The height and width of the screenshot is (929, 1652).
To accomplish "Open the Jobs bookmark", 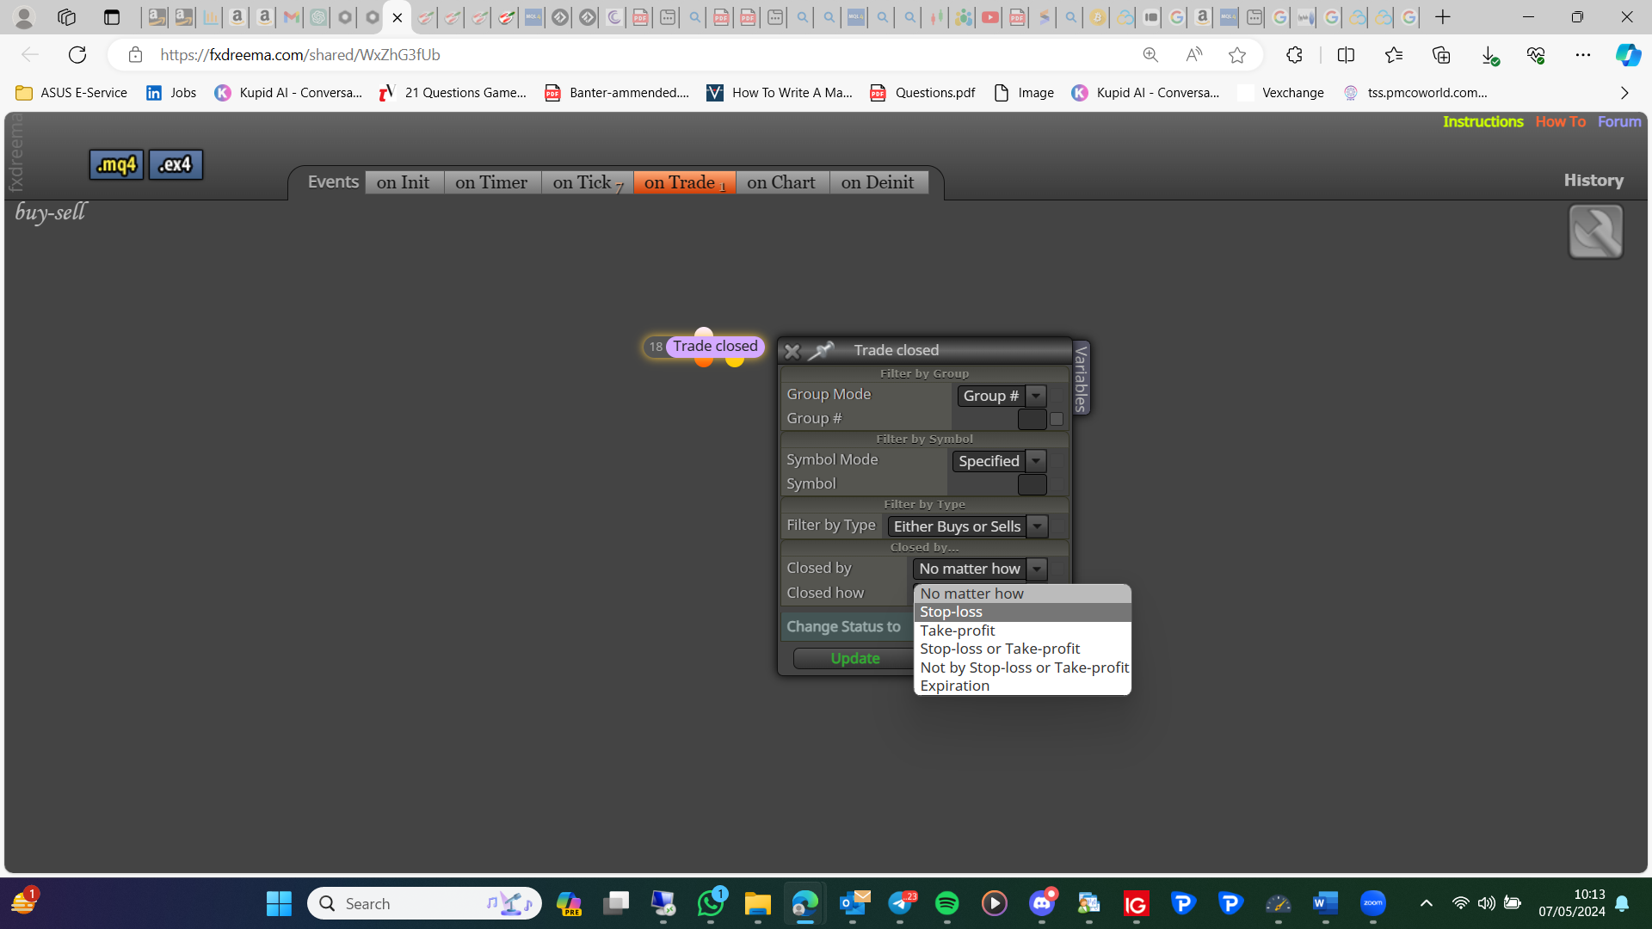I will (x=171, y=93).
